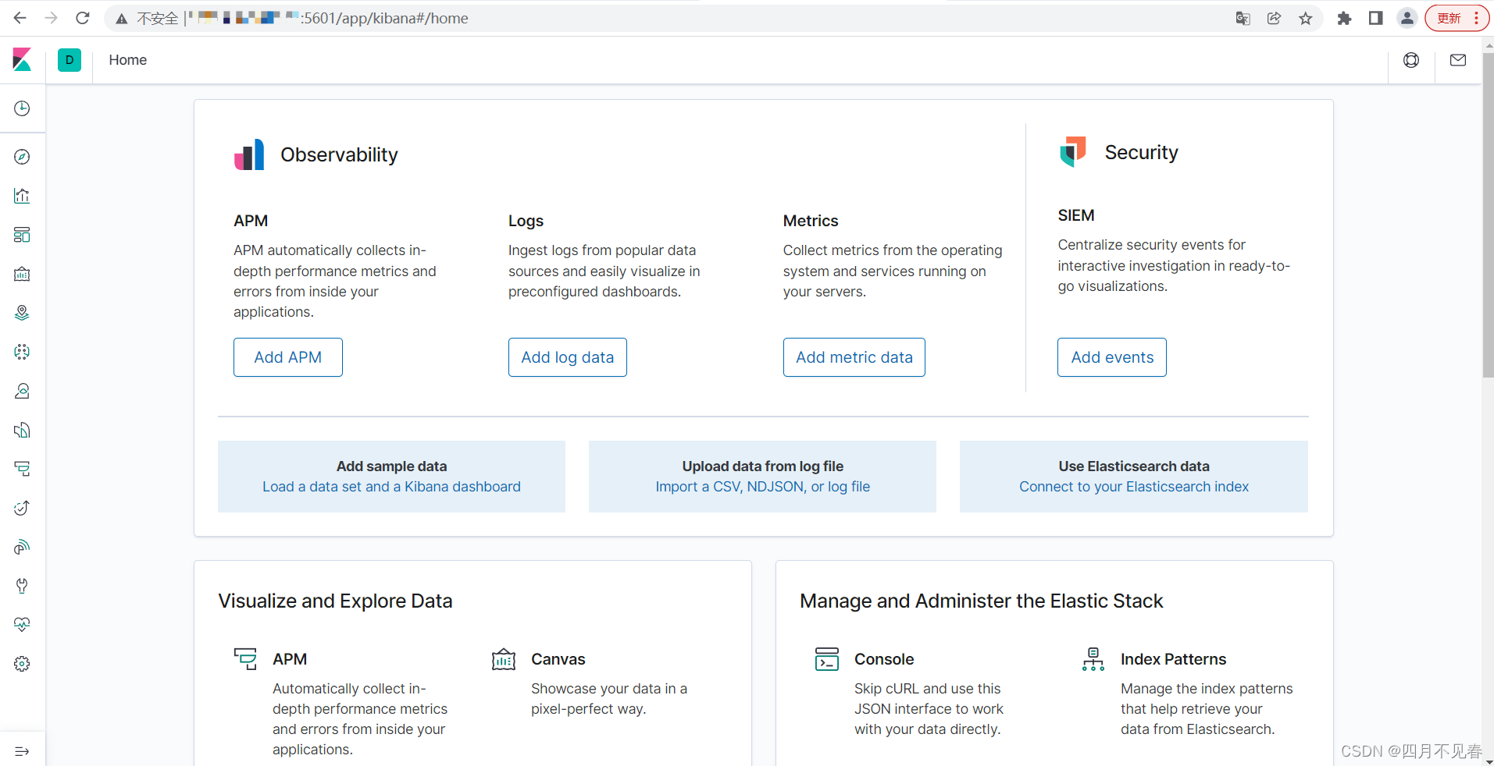Image resolution: width=1494 pixels, height=766 pixels.
Task: Click the Observability heading
Action: (x=339, y=154)
